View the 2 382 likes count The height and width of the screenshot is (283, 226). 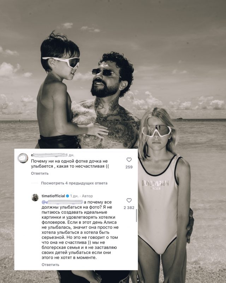129,208
